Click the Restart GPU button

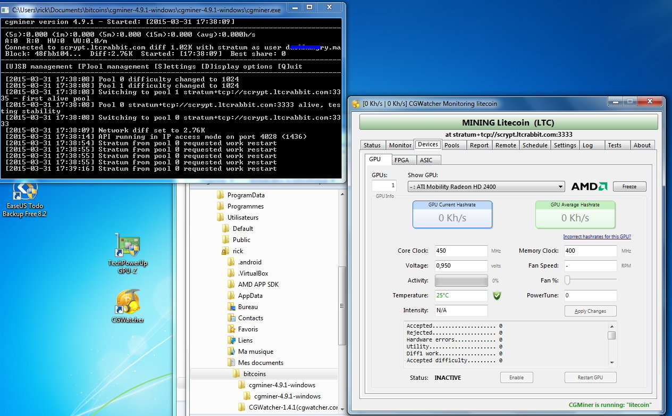coord(590,378)
